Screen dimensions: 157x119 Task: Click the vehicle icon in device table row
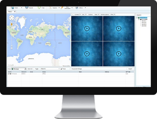pyautogui.click(x=10, y=74)
